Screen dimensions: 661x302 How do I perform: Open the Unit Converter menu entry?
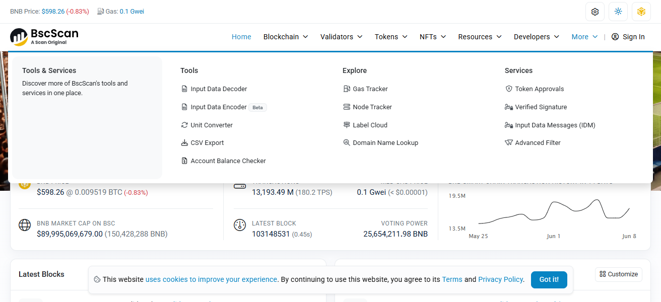[207, 125]
